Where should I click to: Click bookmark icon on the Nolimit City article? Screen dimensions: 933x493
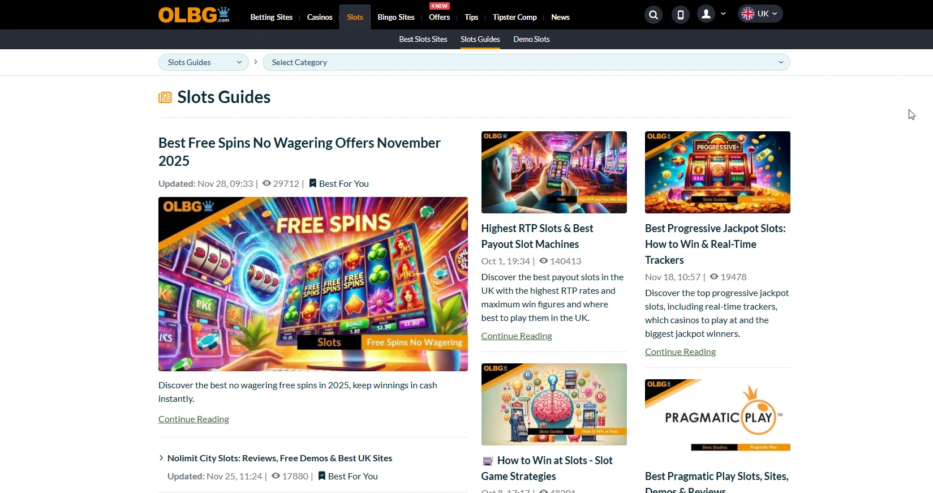coord(321,476)
